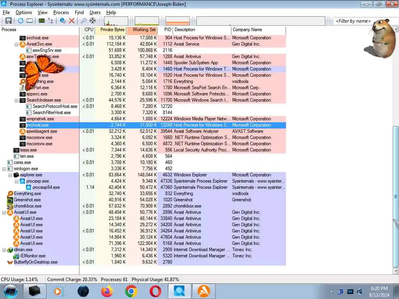Screen dimensions: 399x299
Task: Click the red X Kill Process icon
Action: pyautogui.click(x=72, y=21)
